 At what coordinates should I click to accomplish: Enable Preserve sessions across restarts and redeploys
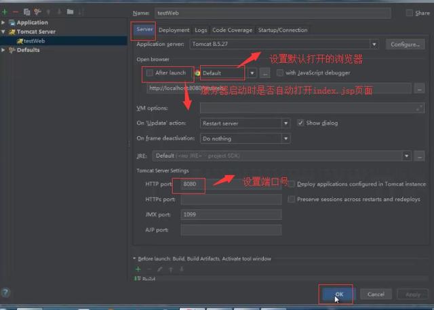291,199
